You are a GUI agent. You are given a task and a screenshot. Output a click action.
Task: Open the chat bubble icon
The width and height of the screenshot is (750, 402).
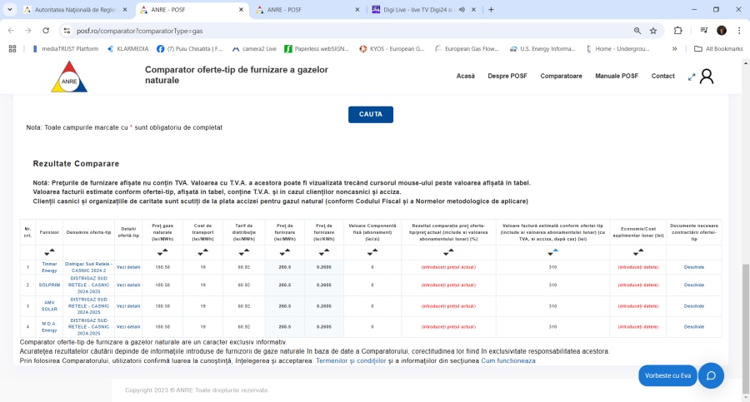point(711,375)
